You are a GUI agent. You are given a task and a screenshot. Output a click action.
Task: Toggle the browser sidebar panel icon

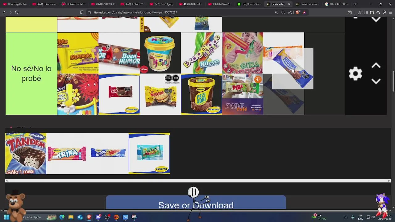(x=366, y=12)
